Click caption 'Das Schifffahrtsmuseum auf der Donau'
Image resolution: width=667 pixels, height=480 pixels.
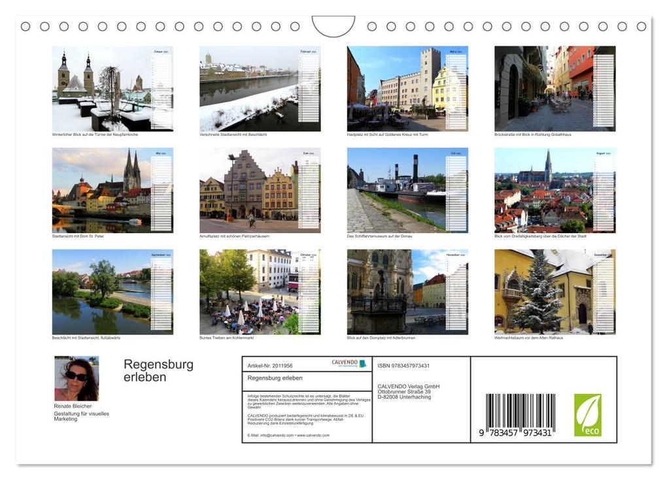[x=379, y=236]
